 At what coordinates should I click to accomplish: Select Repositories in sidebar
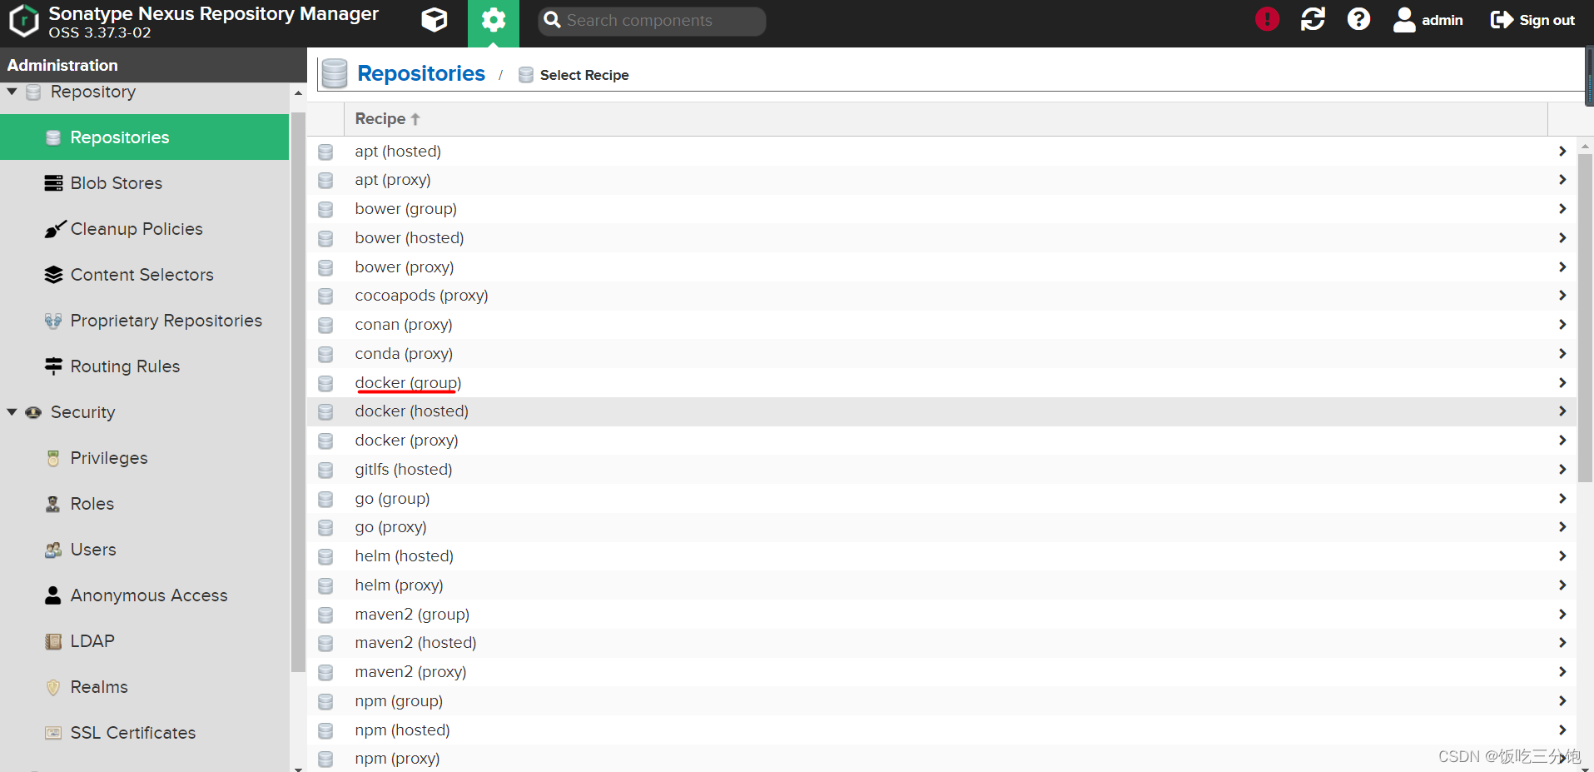145,137
